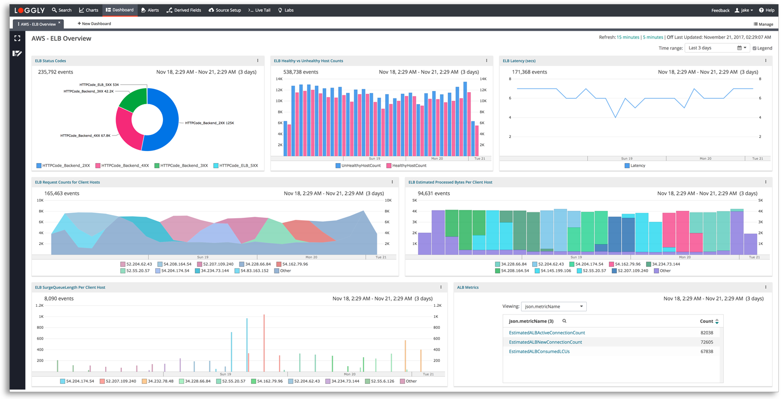Open the json.metricName Viewing dropdown
This screenshot has height=399, width=781.
[x=554, y=306]
